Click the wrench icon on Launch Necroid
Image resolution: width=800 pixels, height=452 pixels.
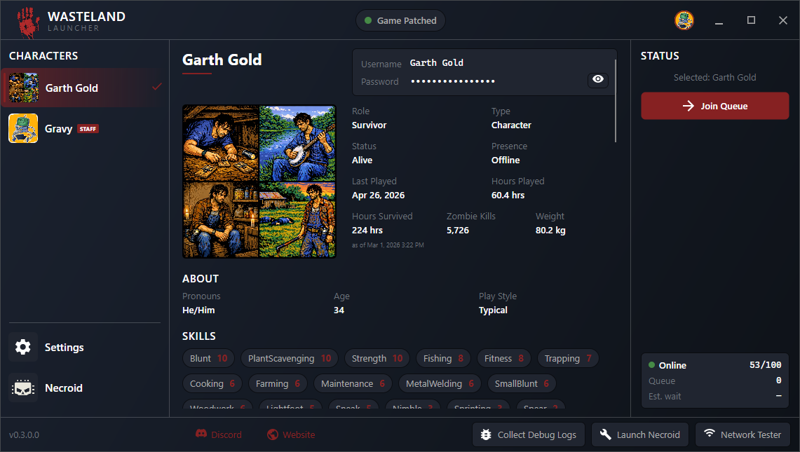coord(605,434)
